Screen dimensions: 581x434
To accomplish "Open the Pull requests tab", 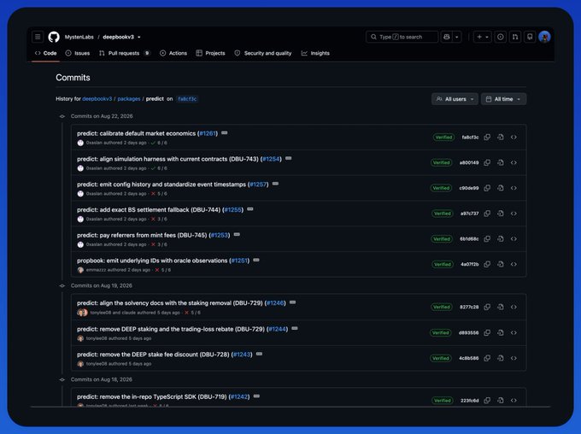I will pyautogui.click(x=125, y=53).
